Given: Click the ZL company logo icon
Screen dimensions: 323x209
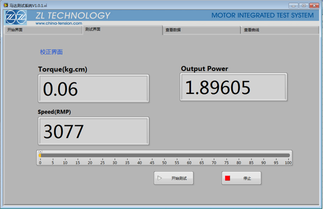Looking at the screenshot, I should tap(16, 17).
